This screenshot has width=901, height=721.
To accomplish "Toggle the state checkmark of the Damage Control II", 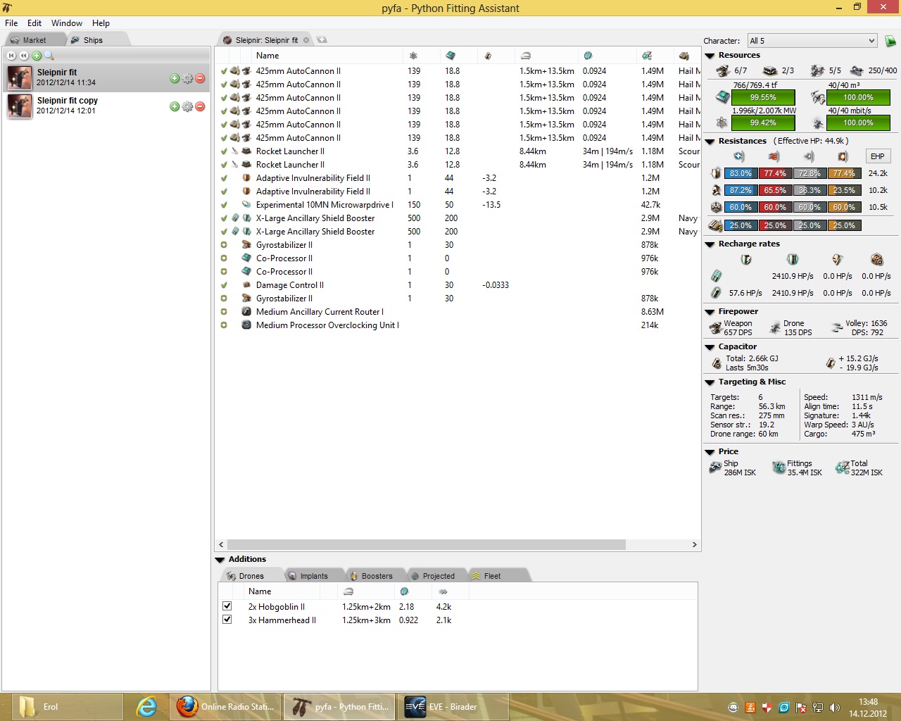I will pos(224,285).
